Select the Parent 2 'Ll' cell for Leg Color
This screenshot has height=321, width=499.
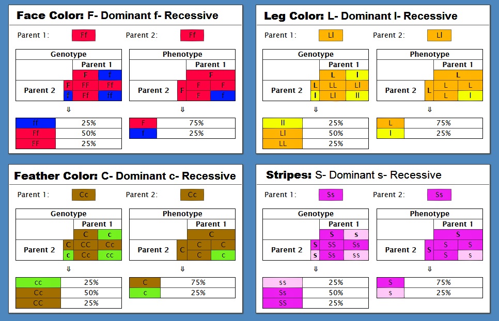439,36
